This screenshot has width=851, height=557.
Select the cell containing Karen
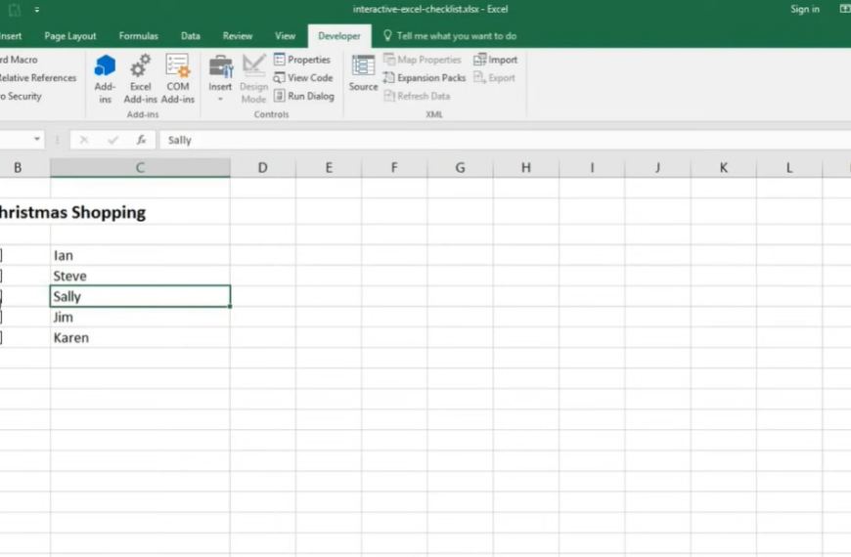coord(140,337)
